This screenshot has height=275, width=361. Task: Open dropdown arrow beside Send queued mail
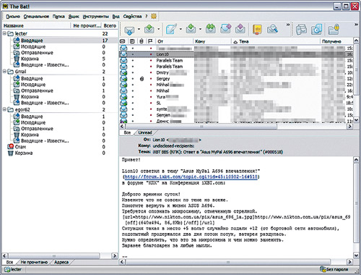coord(159,29)
